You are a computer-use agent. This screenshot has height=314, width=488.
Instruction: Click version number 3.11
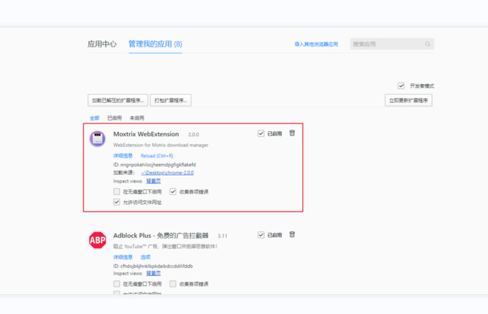click(x=222, y=236)
